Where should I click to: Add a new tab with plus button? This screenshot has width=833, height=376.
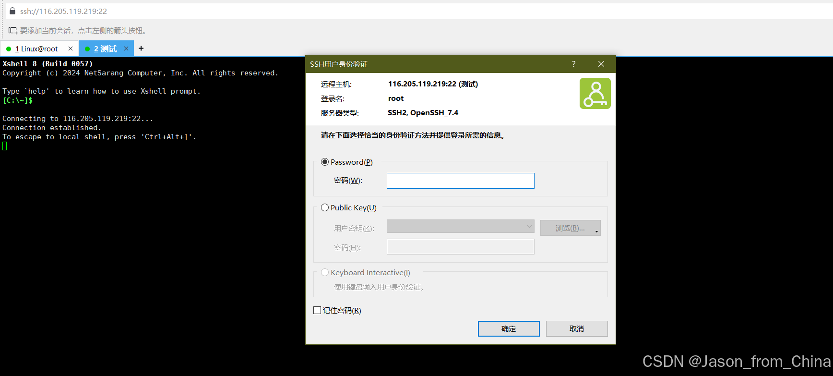tap(141, 49)
